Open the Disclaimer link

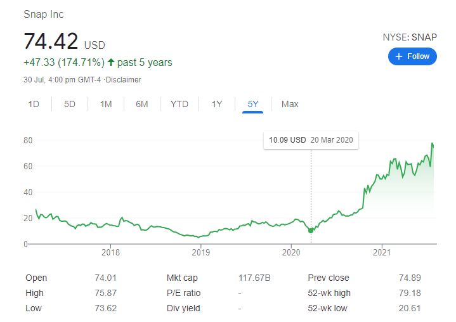(123, 80)
